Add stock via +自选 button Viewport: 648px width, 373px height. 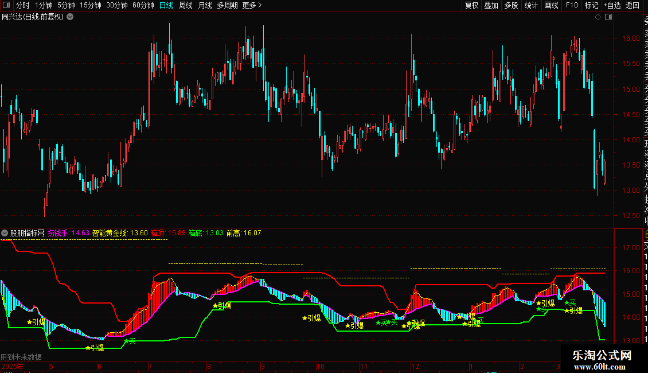pyautogui.click(x=612, y=5)
